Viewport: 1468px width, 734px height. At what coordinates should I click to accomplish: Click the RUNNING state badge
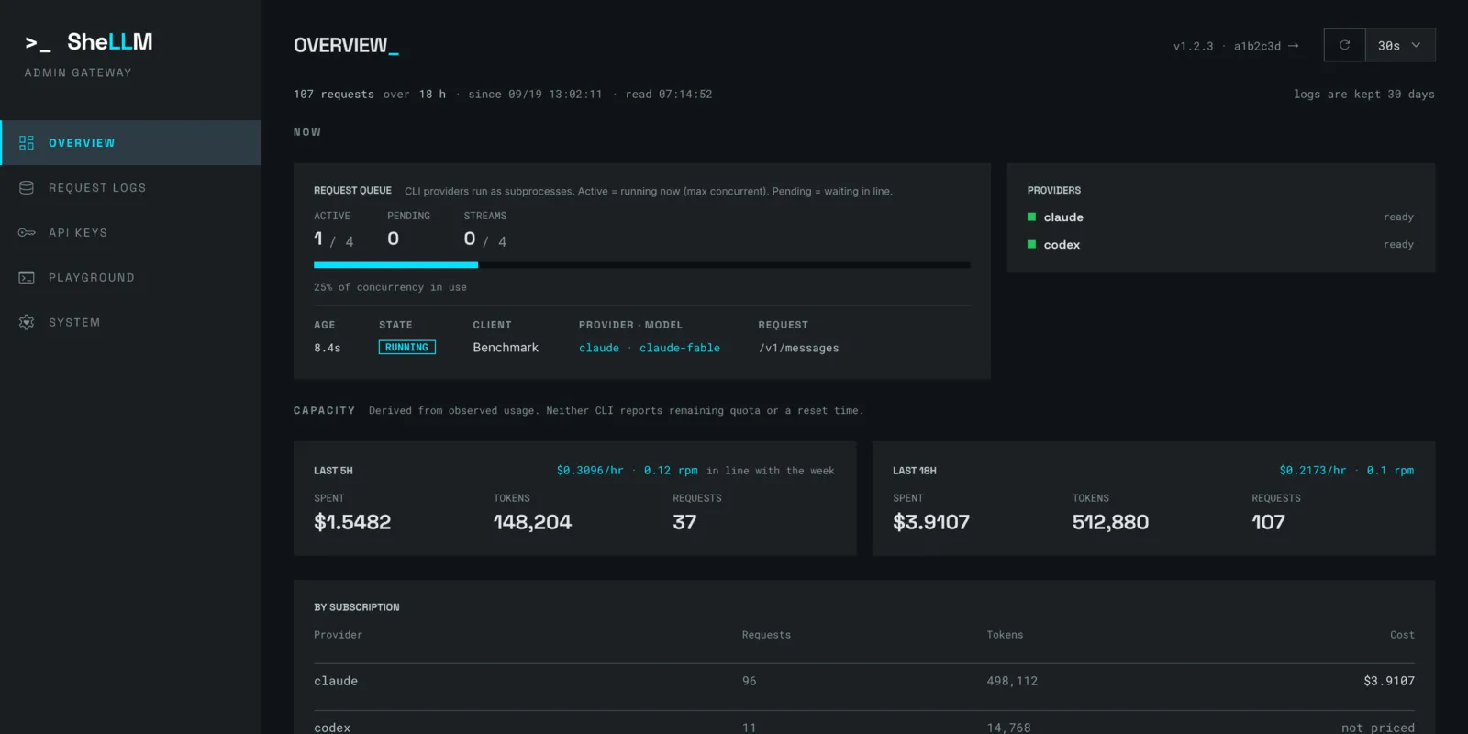407,348
